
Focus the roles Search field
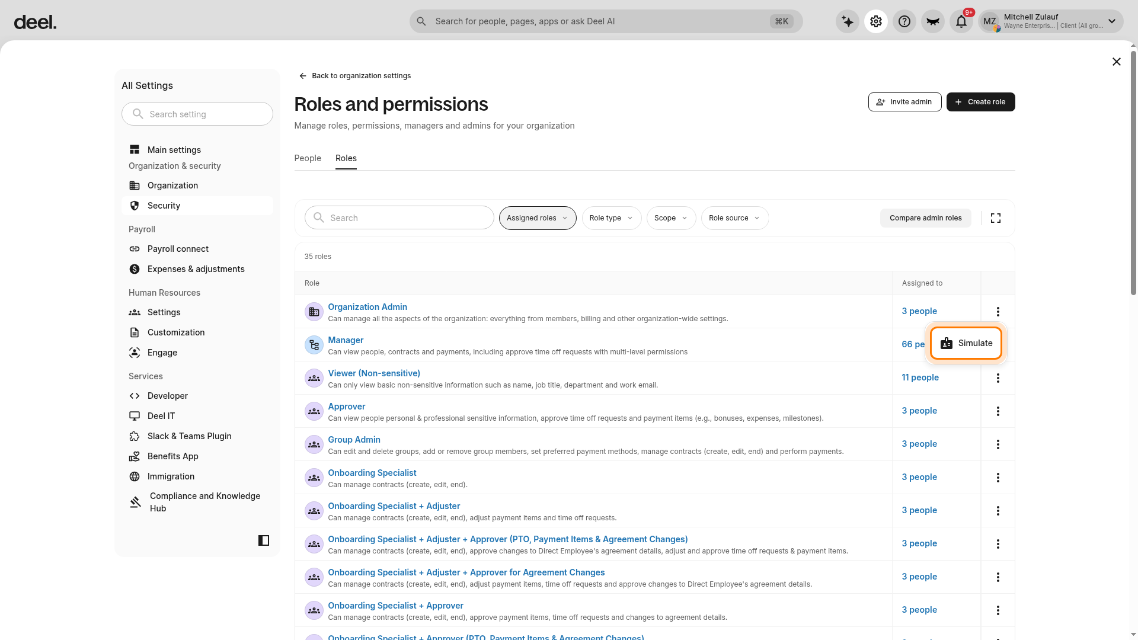[399, 218]
